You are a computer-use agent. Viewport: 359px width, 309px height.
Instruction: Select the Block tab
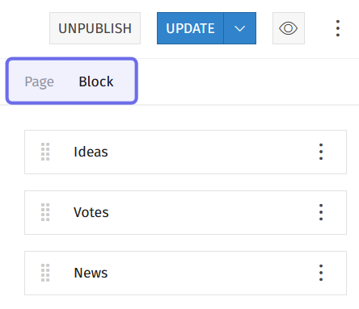pos(96,81)
